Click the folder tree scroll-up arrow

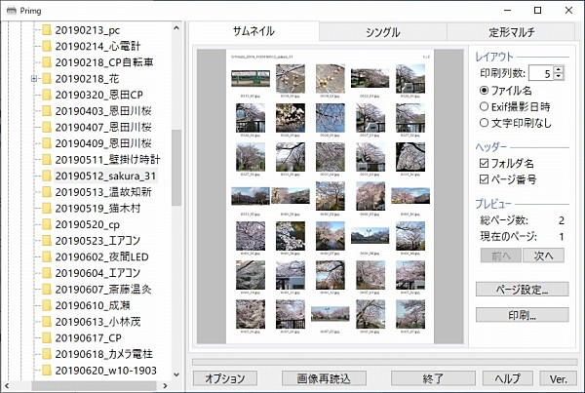click(176, 28)
